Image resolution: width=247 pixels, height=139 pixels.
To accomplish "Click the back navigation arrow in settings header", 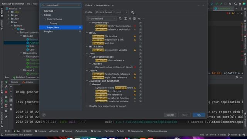I will tap(198, 5).
